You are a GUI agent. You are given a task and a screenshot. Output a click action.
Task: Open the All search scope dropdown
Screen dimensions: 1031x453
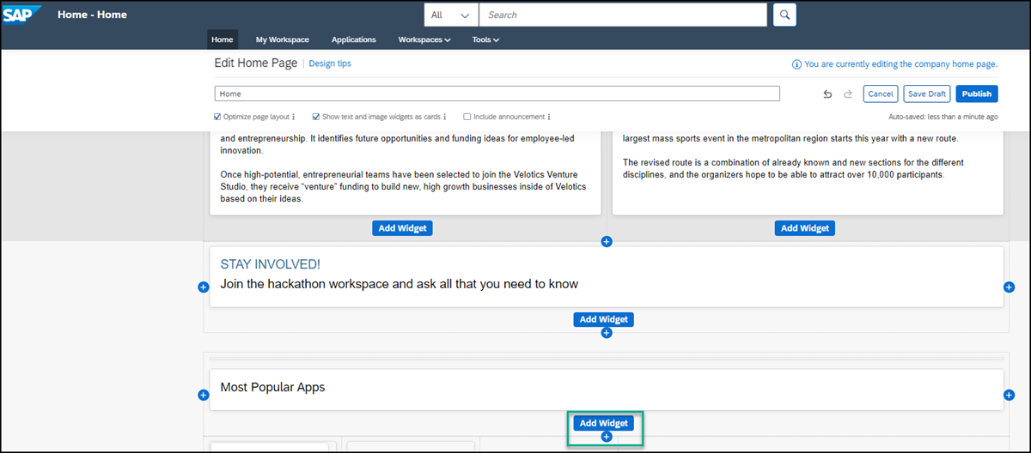click(451, 15)
